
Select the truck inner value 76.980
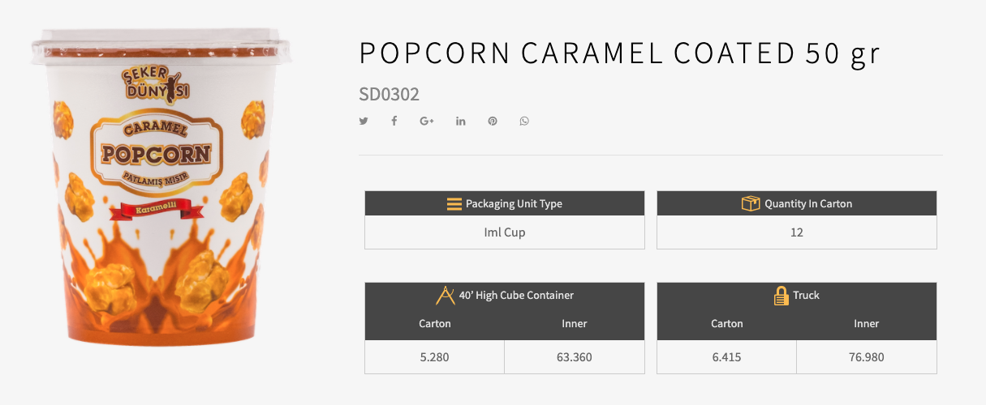click(x=867, y=356)
